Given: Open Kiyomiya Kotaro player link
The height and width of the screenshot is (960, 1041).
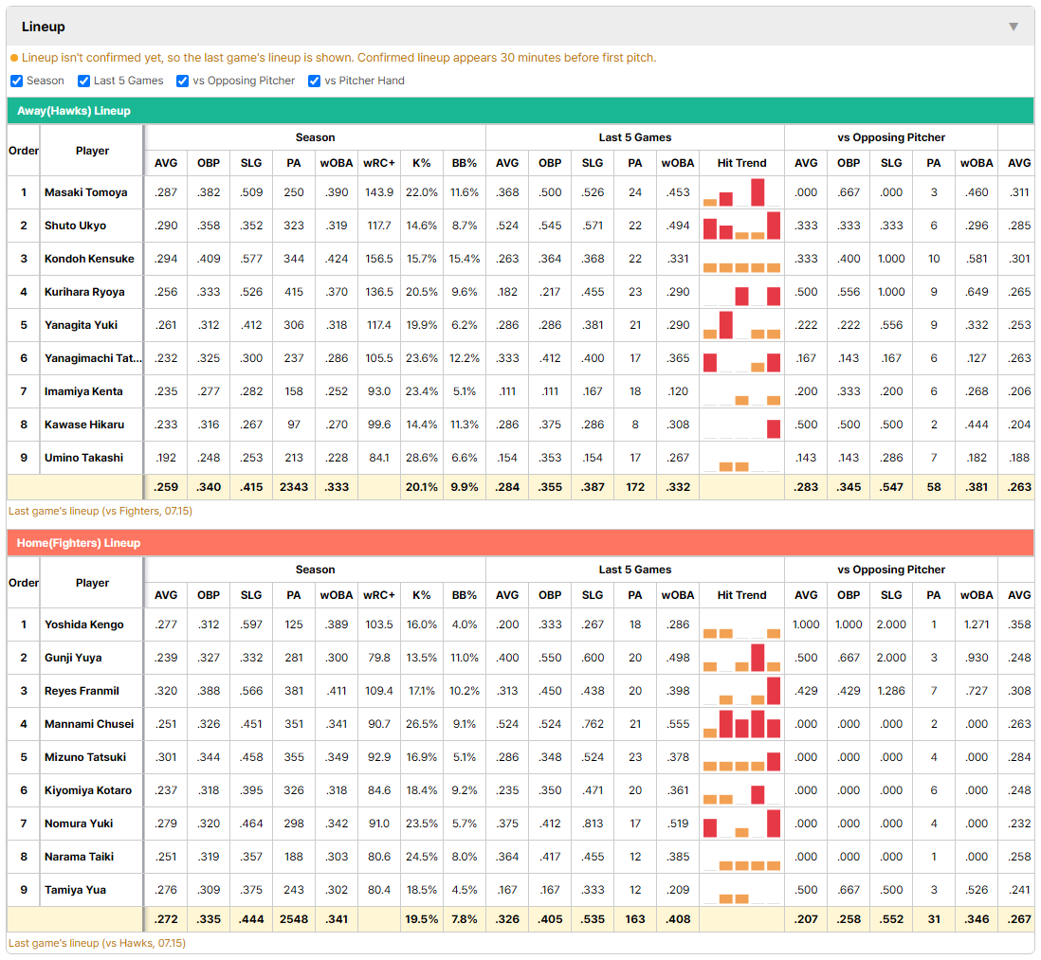Looking at the screenshot, I should [x=87, y=790].
